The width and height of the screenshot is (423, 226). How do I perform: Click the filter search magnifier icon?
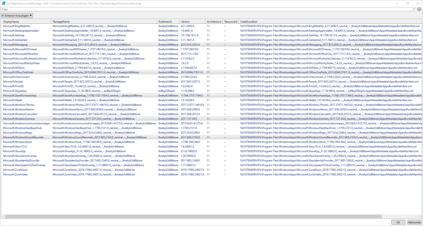(x=414, y=9)
